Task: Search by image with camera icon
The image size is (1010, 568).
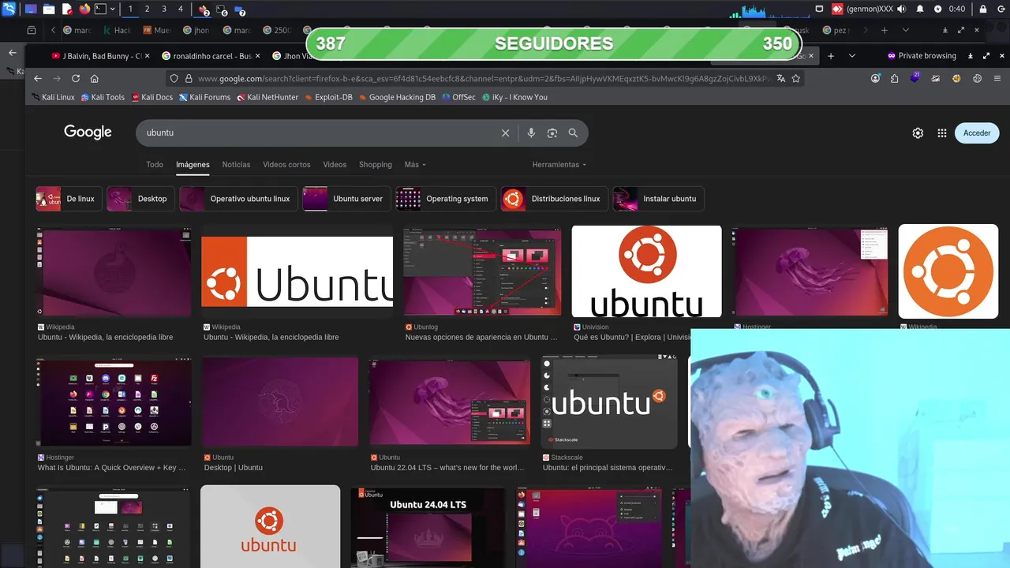Action: coord(552,133)
